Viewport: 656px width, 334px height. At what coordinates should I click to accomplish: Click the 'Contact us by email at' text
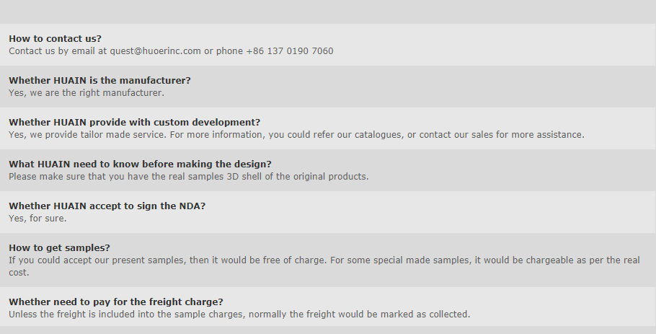point(58,51)
